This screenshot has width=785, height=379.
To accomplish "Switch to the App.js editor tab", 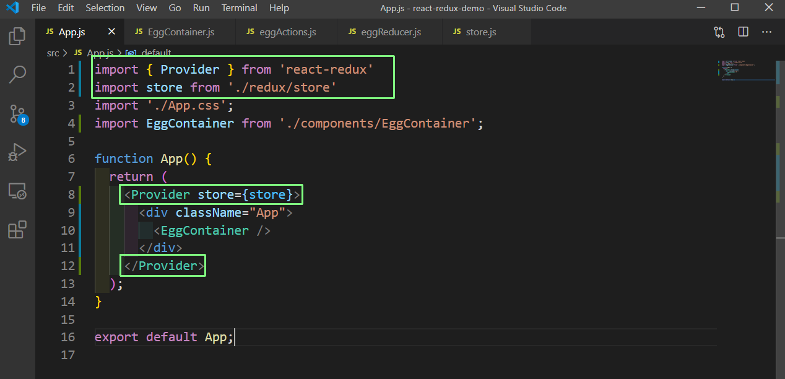I will coord(72,32).
